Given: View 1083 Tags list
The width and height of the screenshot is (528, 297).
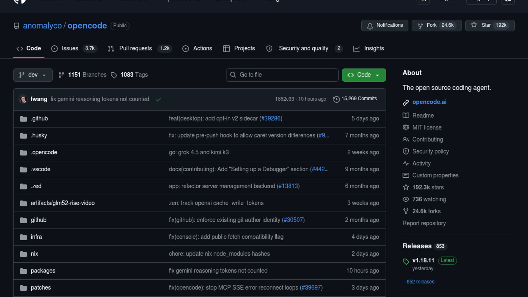Looking at the screenshot, I should click(x=129, y=75).
